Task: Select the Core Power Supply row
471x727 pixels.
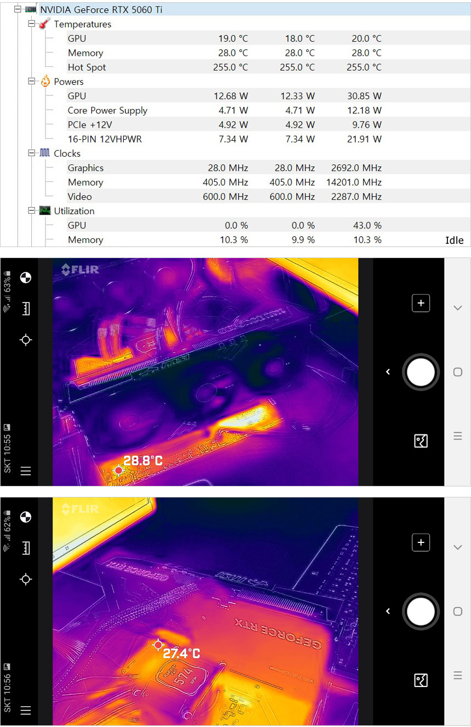Action: click(225, 110)
